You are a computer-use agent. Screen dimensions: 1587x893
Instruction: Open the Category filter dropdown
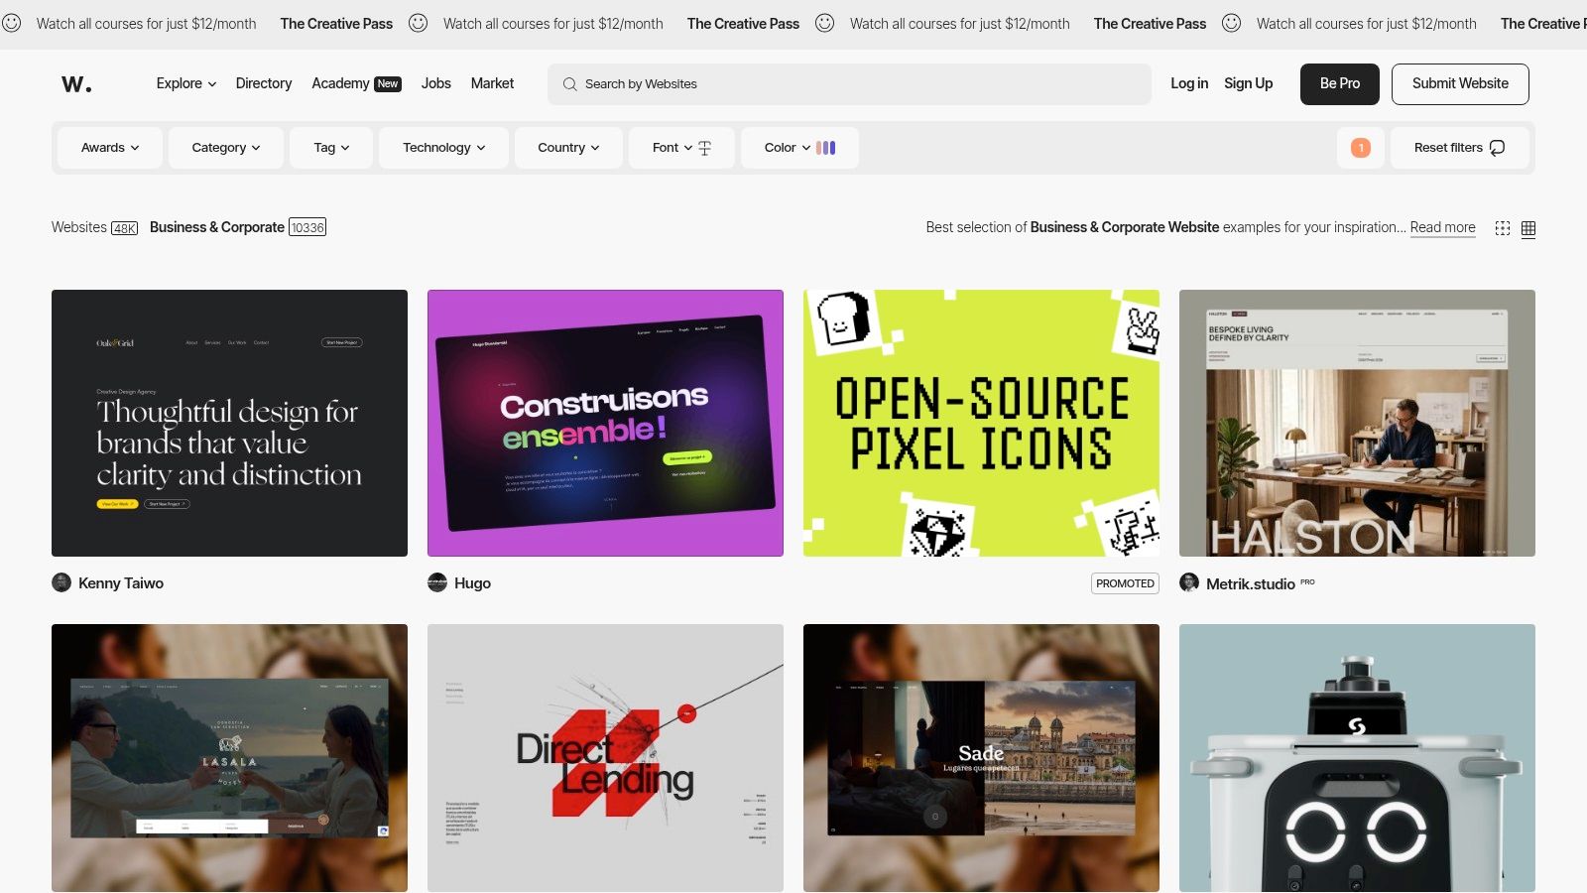(226, 148)
